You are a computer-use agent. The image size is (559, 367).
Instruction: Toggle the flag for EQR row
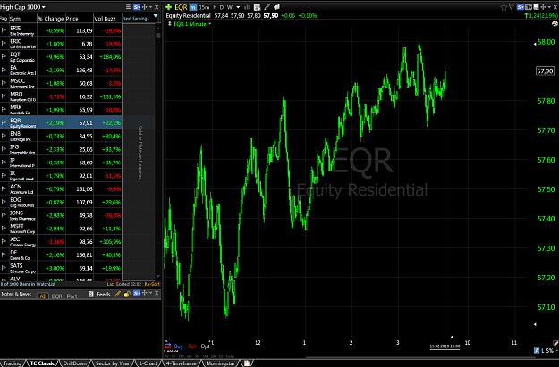(4, 123)
